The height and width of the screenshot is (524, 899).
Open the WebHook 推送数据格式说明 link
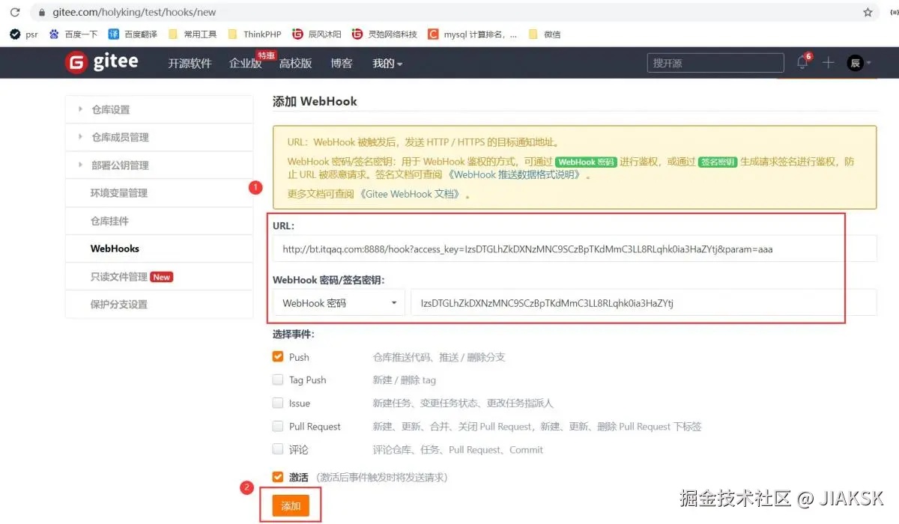click(515, 174)
